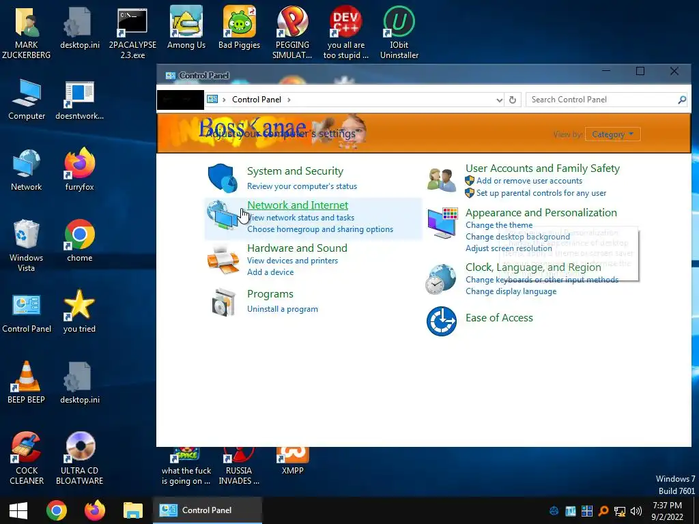Select the Windows Vista recycle bin icon
Viewport: 699px width, 524px height.
pos(26,246)
